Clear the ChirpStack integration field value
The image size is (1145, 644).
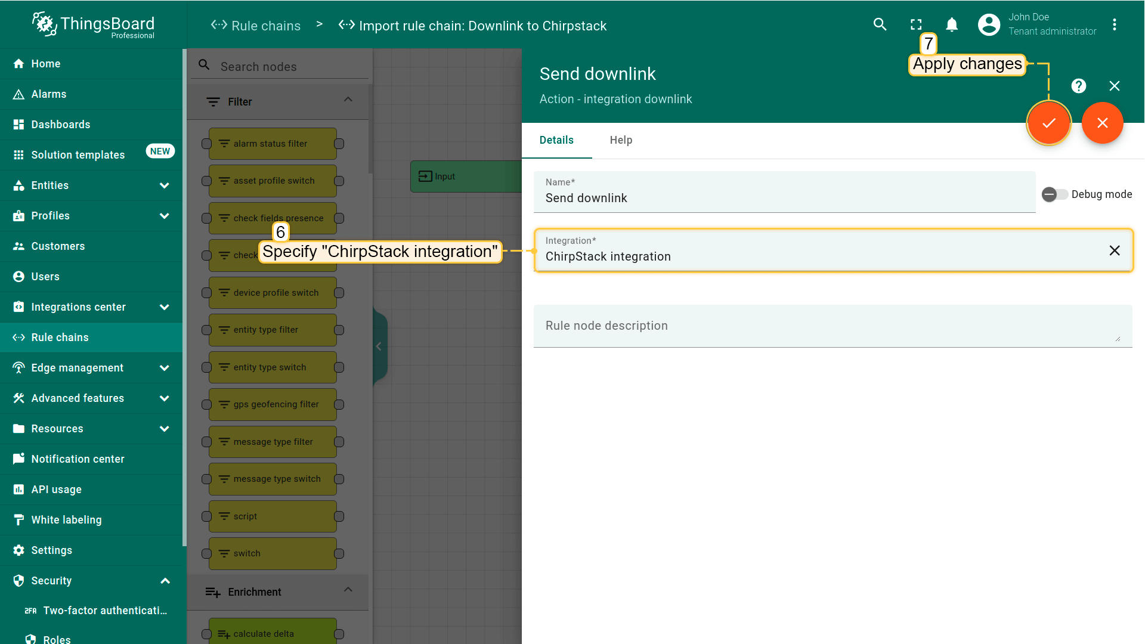1114,250
